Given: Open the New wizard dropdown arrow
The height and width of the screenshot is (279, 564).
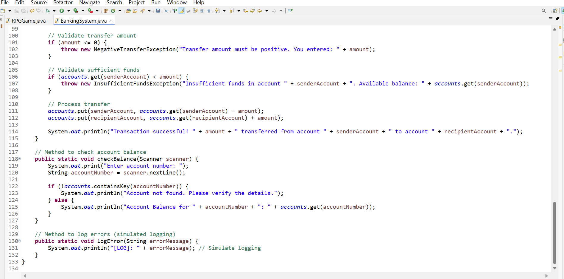Looking at the screenshot, I should click(x=10, y=11).
